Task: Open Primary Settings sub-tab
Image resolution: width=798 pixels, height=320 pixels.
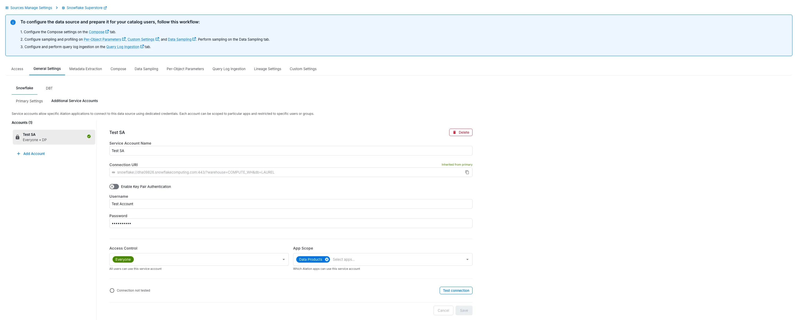Action: point(29,101)
